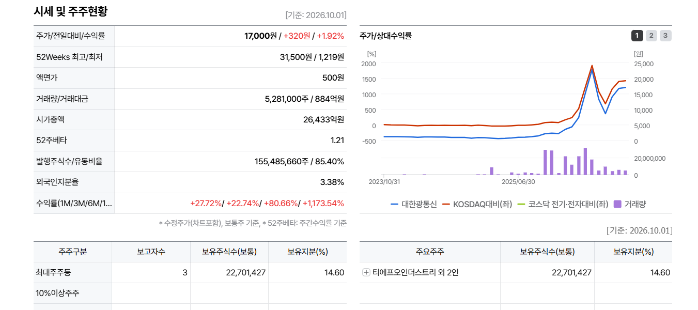Toggle the KOSDAQ대비(좌) legend series

tap(477, 204)
